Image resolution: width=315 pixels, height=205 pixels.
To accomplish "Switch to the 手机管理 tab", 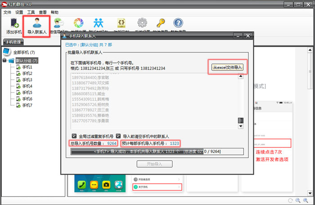I will (13, 42).
